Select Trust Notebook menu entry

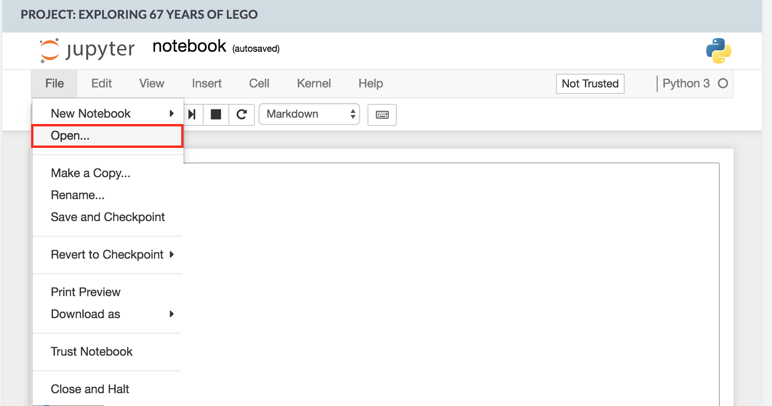click(92, 352)
